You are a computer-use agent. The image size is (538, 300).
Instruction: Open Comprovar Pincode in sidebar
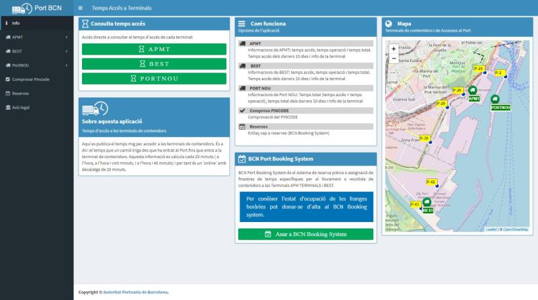click(x=37, y=79)
